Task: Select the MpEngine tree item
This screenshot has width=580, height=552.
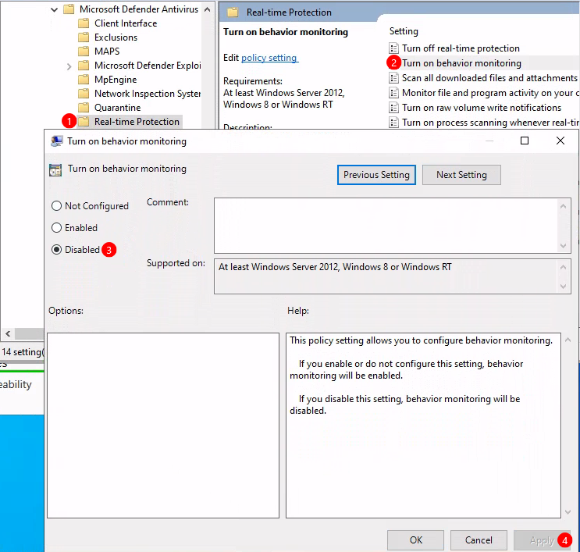Action: 116,80
